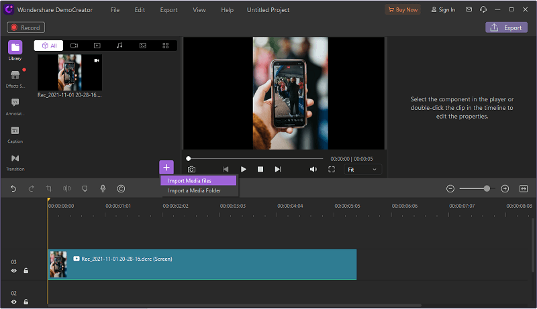The width and height of the screenshot is (537, 309).
Task: Zoom in the timeline with plus
Action: tap(505, 188)
